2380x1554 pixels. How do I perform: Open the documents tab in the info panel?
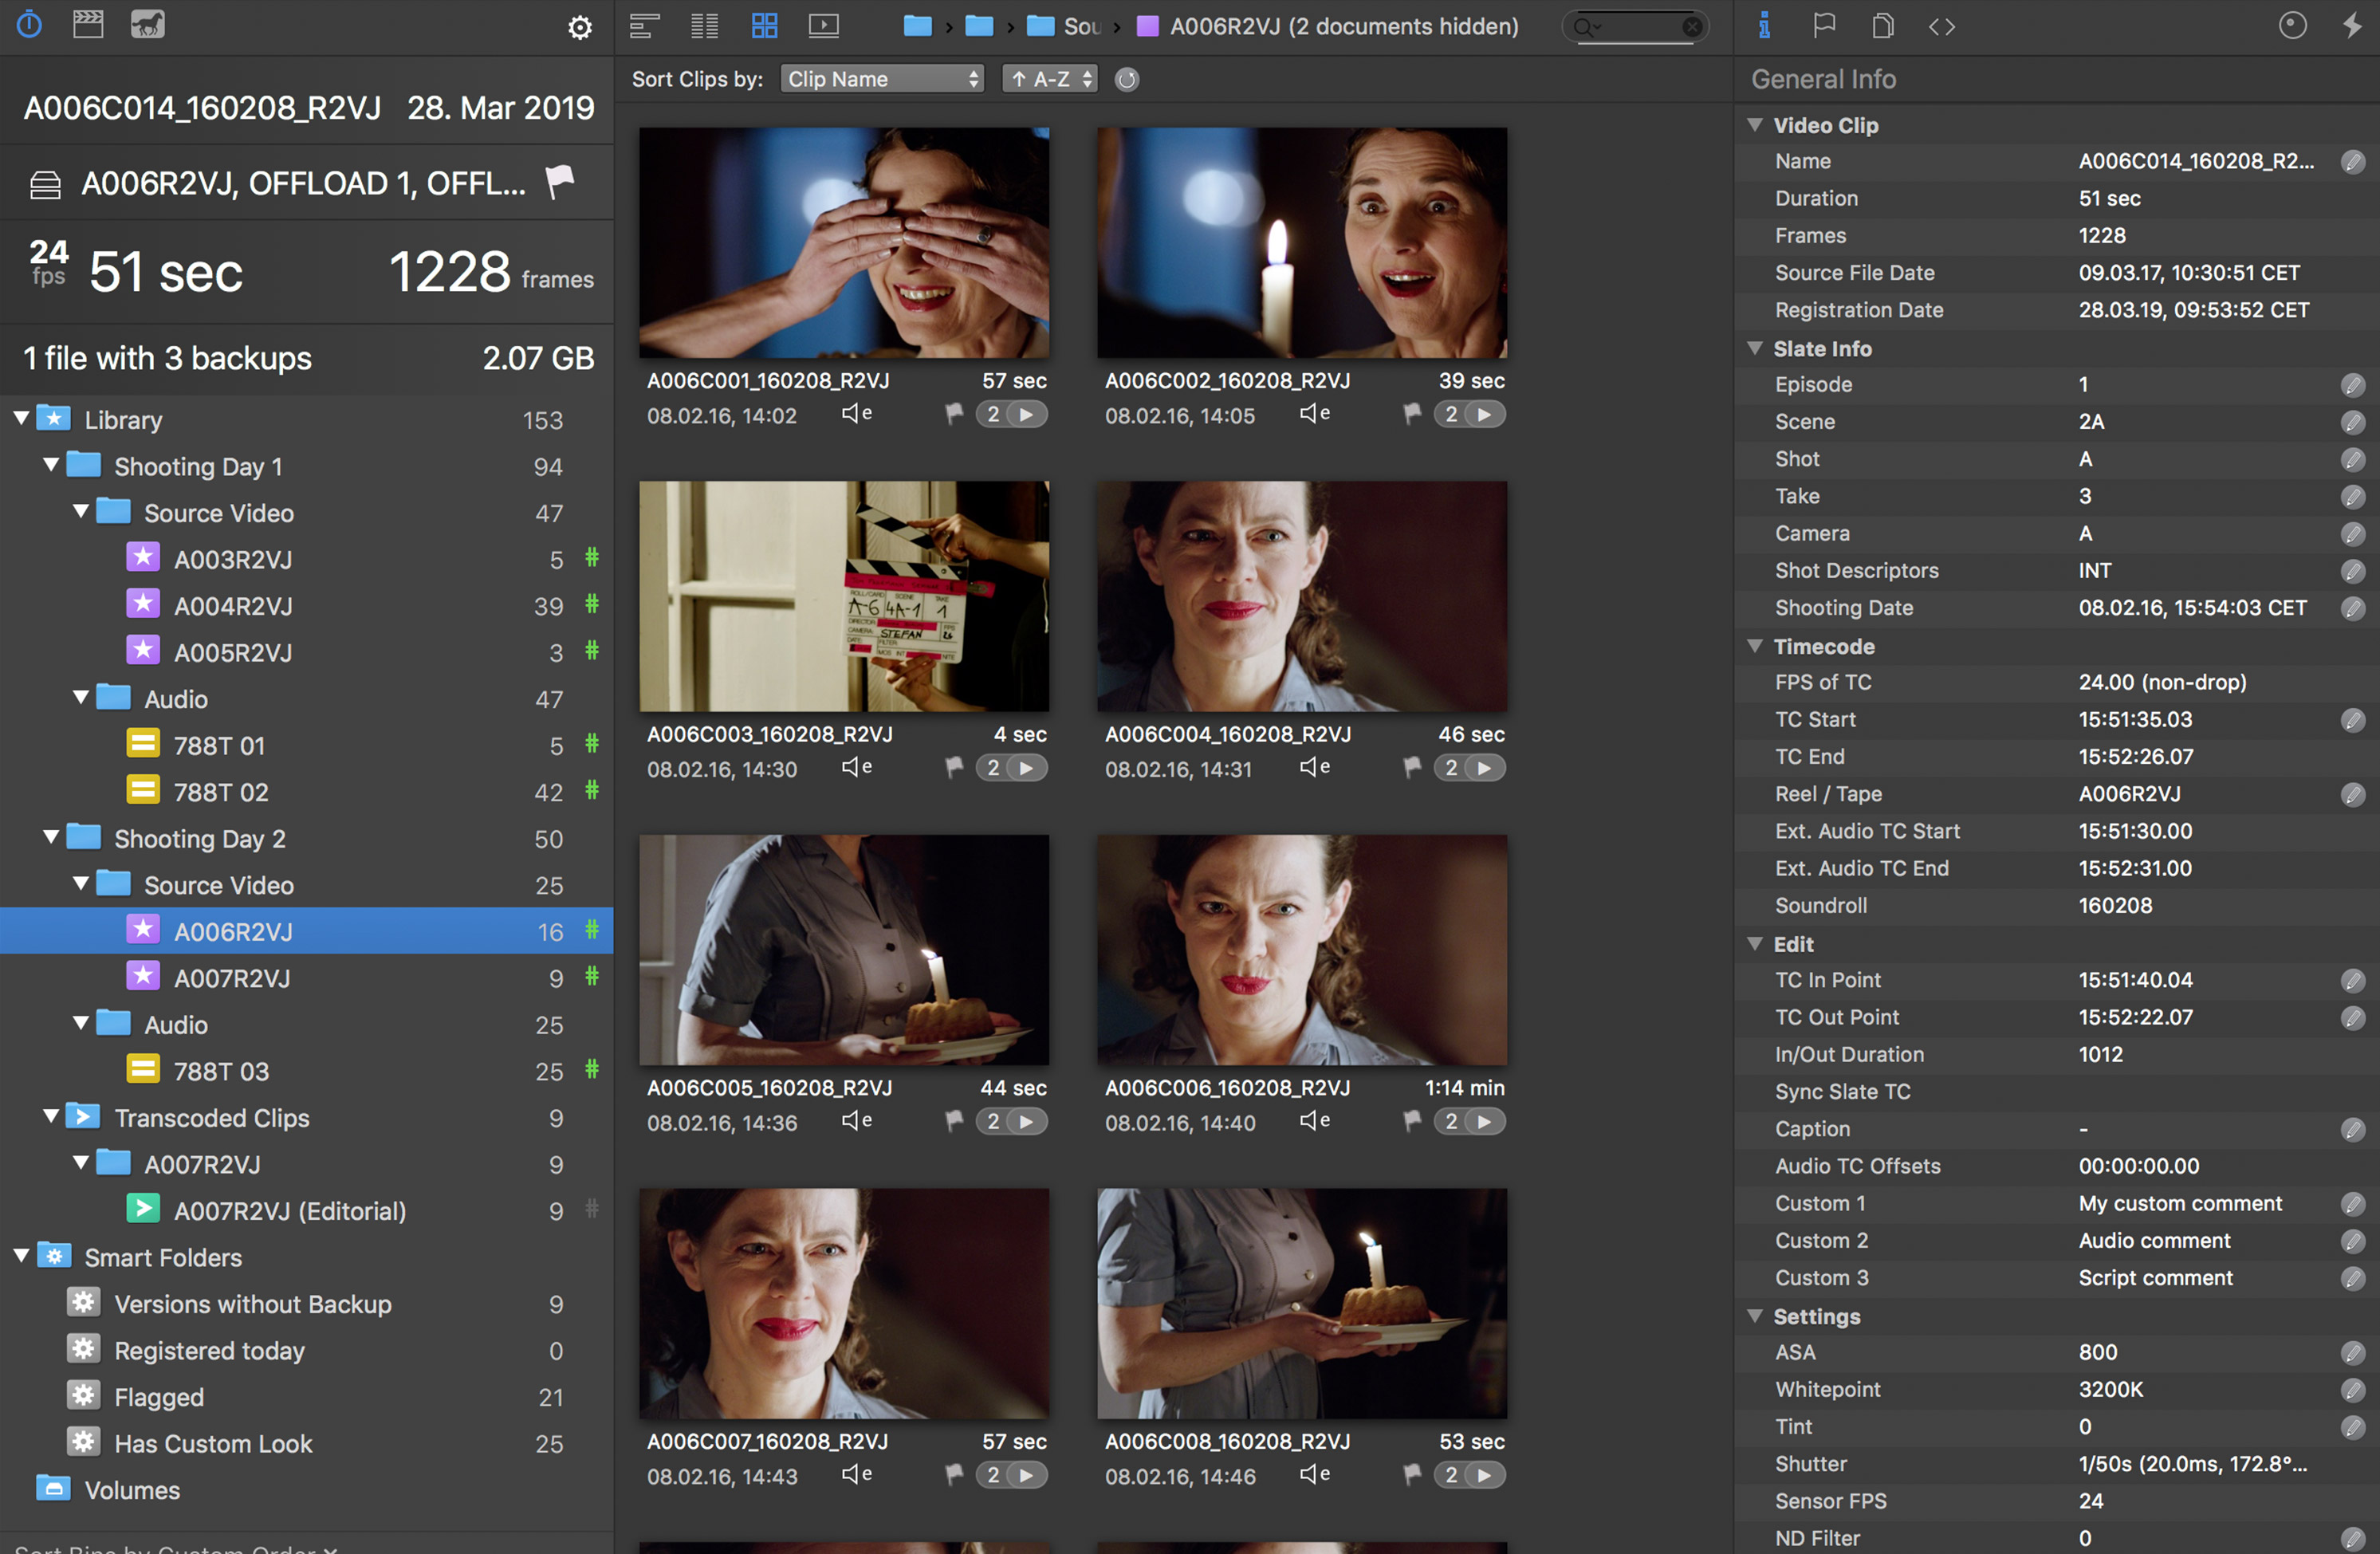point(1883,26)
